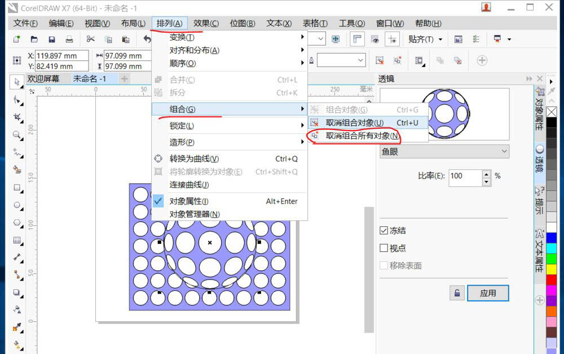Select the Crop tool
Viewport: 564px width, 354px height.
(16, 117)
